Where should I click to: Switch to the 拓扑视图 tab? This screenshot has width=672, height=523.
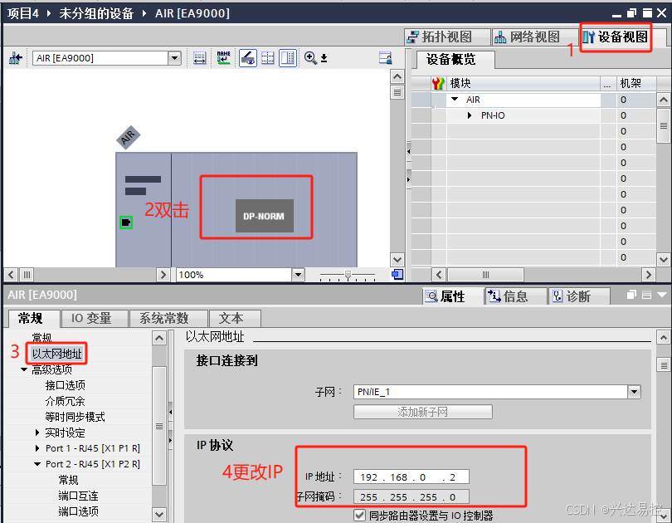click(446, 37)
